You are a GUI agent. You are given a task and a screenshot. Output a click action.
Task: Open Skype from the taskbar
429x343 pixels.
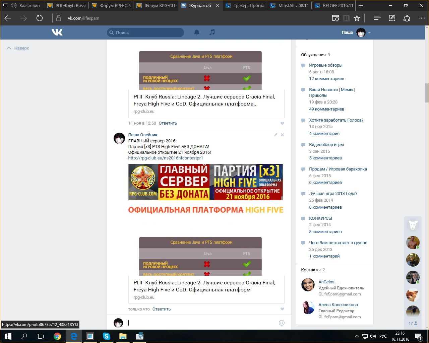106,336
